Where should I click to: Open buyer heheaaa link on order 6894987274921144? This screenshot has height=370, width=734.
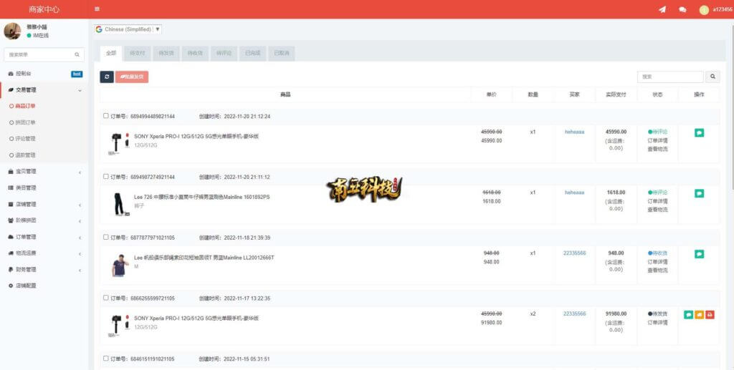click(574, 193)
